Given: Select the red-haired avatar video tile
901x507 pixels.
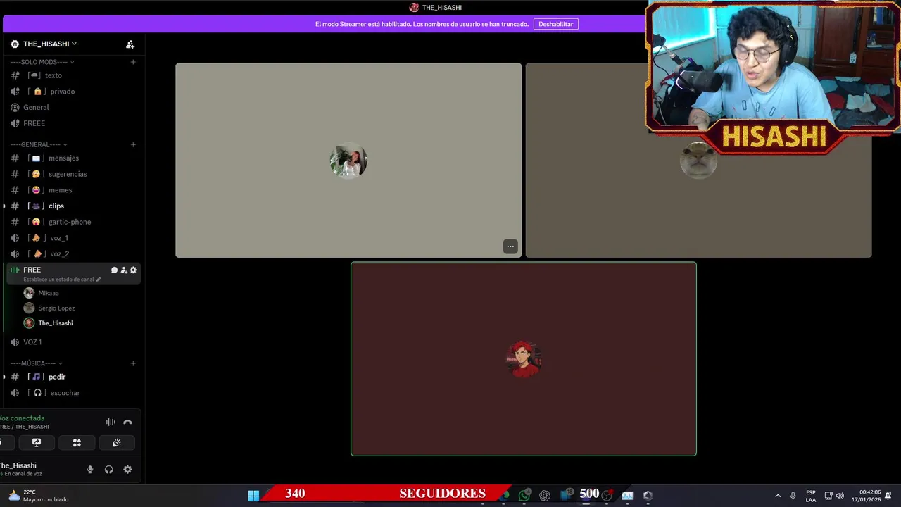Looking at the screenshot, I should point(524,359).
